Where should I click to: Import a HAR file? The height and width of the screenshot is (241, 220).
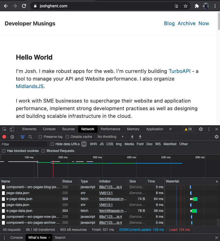[x=132, y=137]
